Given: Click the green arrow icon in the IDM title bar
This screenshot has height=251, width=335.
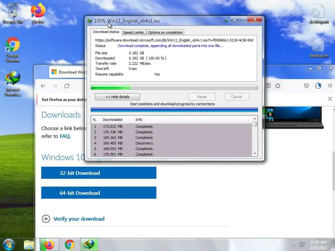Looking at the screenshot, I should coord(226,21).
